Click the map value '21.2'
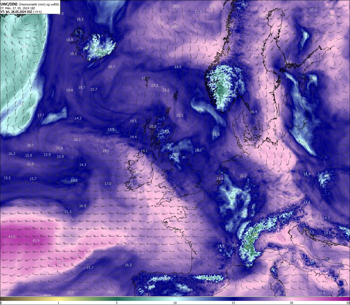This screenshot has width=350, height=305. (198, 11)
